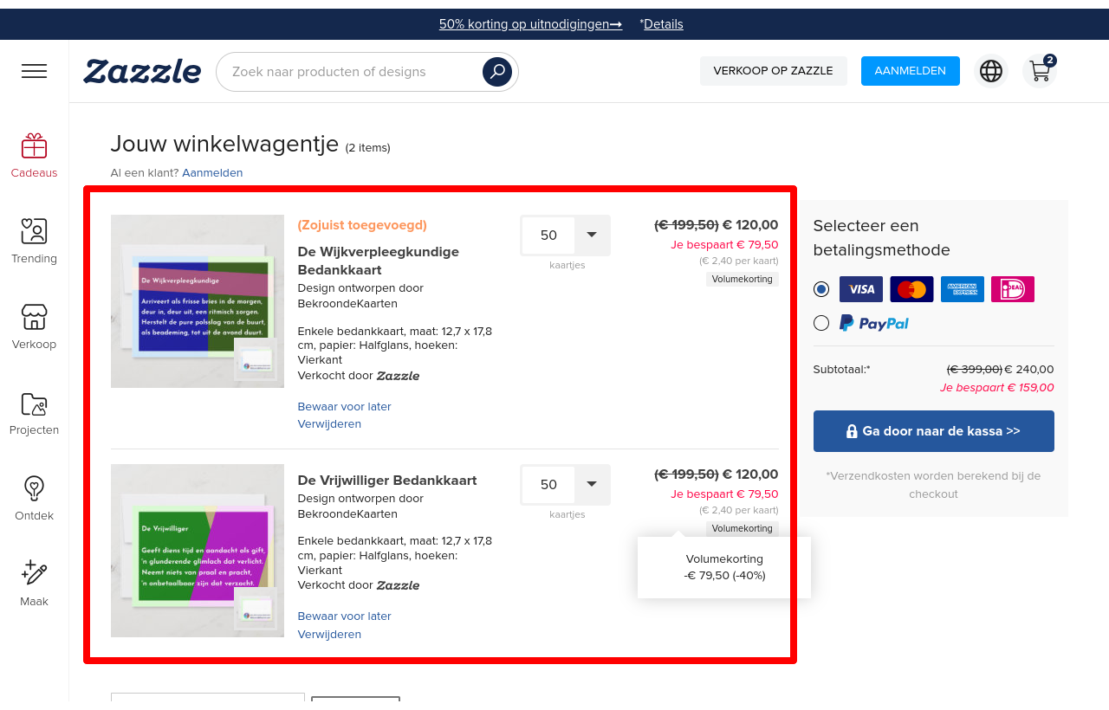Viewport: 1109px width, 710px height.
Task: Open the globe language selector
Action: pyautogui.click(x=991, y=71)
